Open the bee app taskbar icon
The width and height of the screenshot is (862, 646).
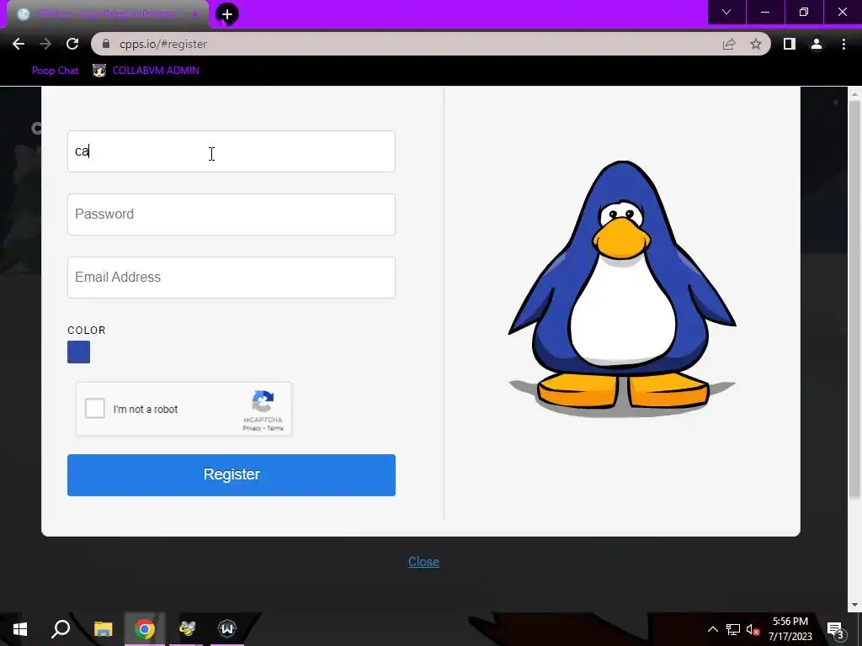pyautogui.click(x=187, y=629)
